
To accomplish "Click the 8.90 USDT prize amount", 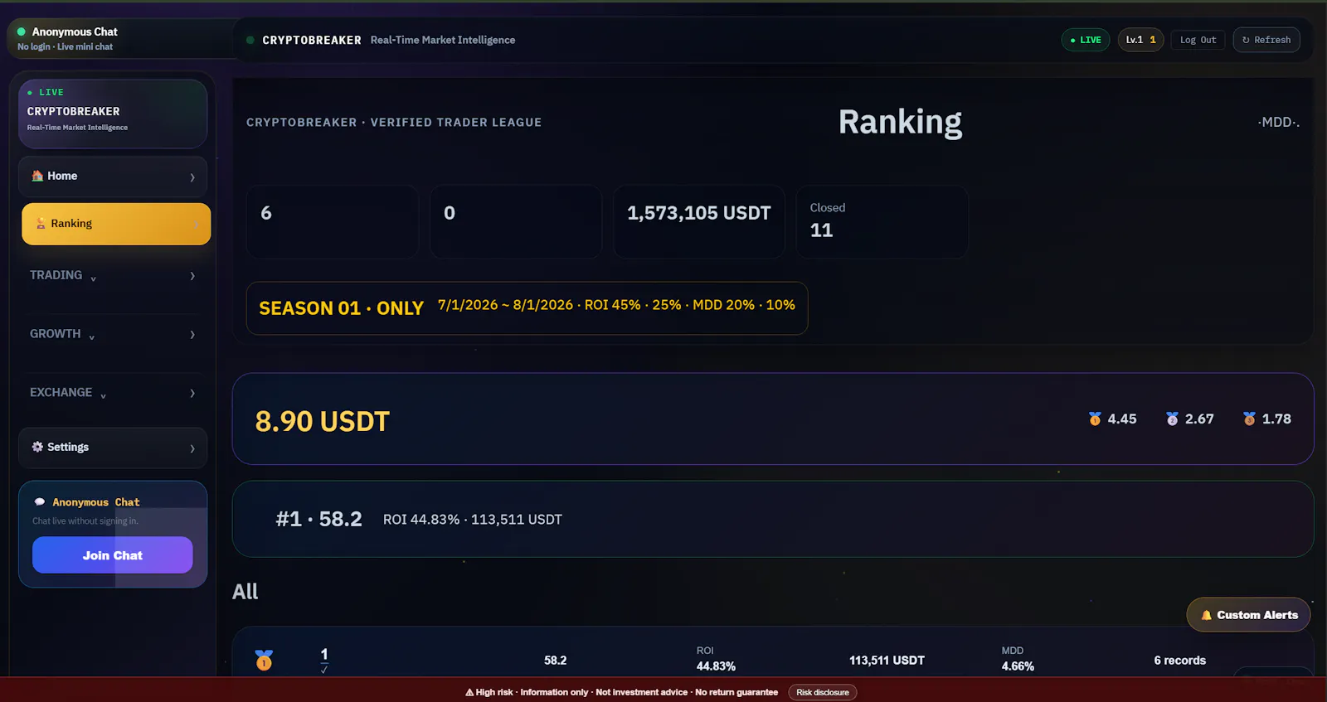I will [x=322, y=421].
